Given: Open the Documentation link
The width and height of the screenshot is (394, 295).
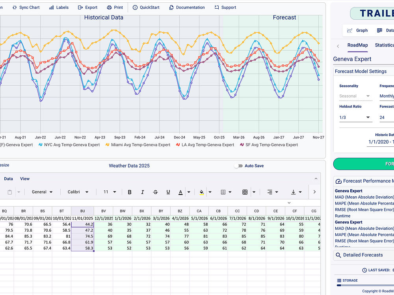Looking at the screenshot, I should 187,7.
